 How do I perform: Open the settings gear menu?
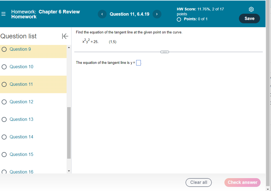(x=251, y=9)
